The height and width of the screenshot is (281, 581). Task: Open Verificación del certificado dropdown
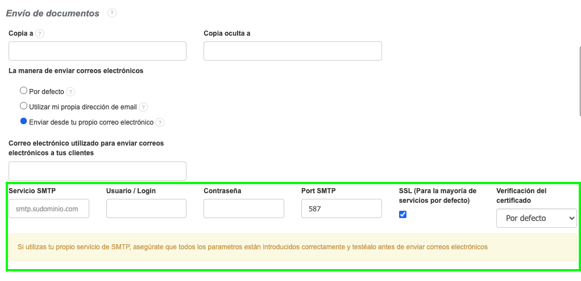(536, 218)
